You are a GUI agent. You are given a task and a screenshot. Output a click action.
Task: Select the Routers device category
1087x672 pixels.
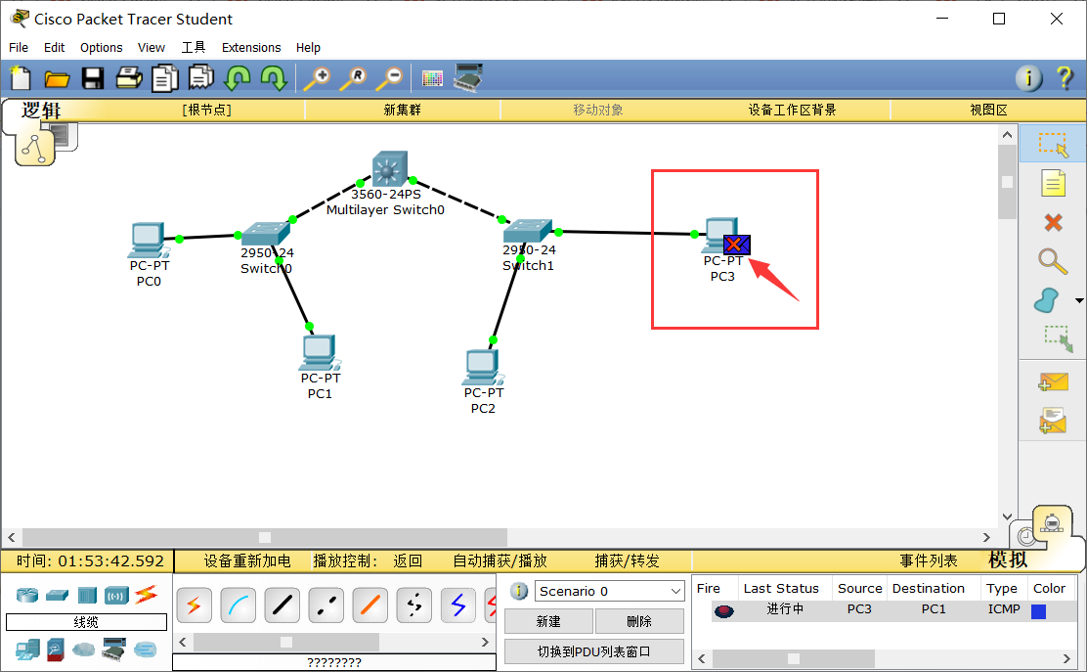(x=27, y=595)
